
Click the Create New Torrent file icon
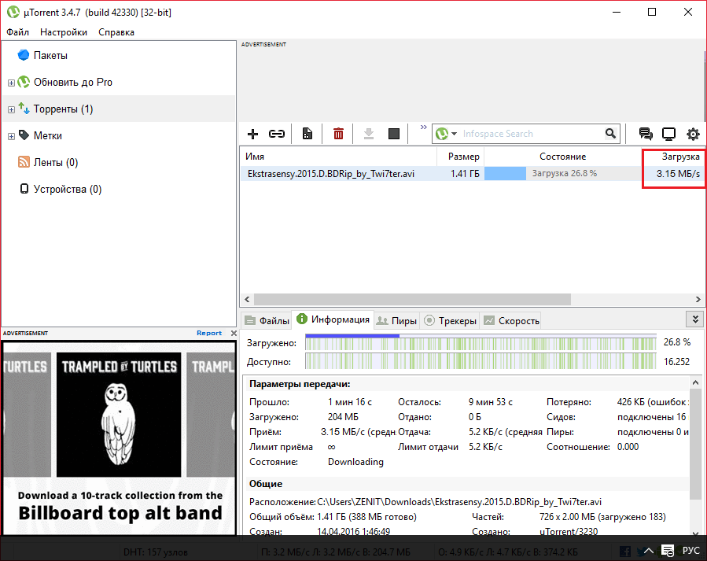click(x=307, y=134)
